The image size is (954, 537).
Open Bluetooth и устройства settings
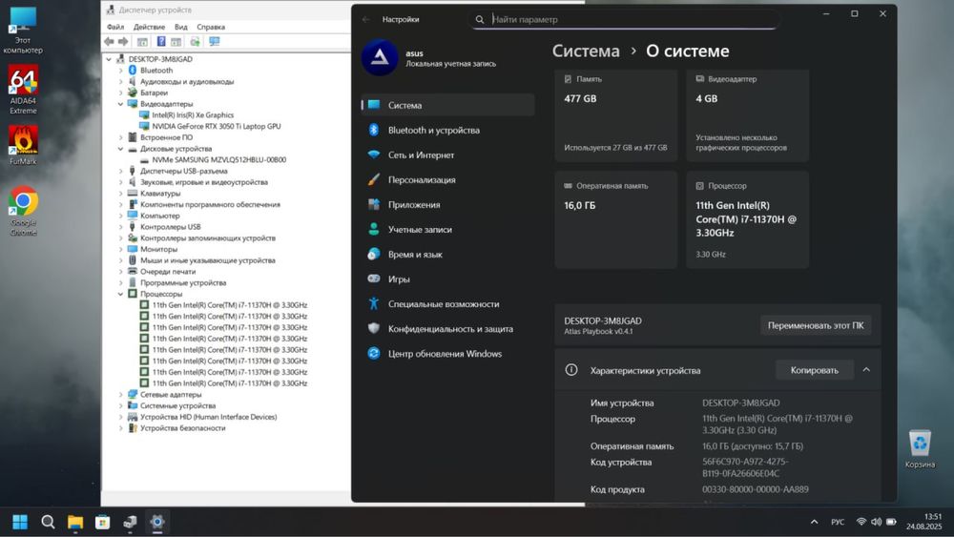coord(447,130)
